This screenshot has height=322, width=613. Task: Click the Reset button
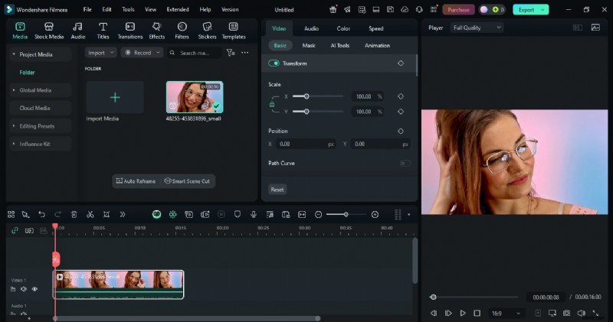[x=277, y=189]
